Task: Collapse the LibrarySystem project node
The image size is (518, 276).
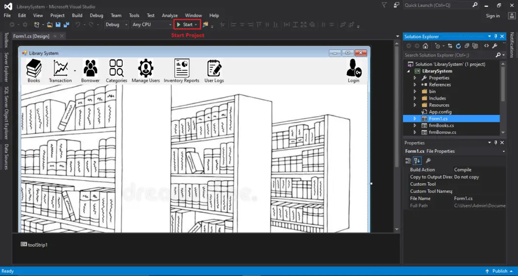Action: click(x=409, y=71)
